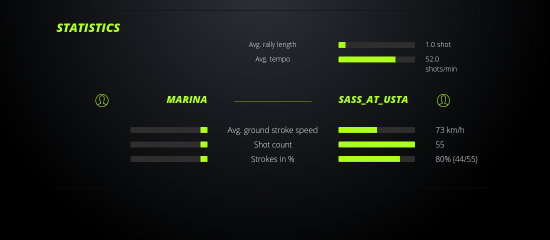Image resolution: width=550 pixels, height=240 pixels.
Task: Select the SASS_AT_USTA player name
Action: tap(373, 99)
